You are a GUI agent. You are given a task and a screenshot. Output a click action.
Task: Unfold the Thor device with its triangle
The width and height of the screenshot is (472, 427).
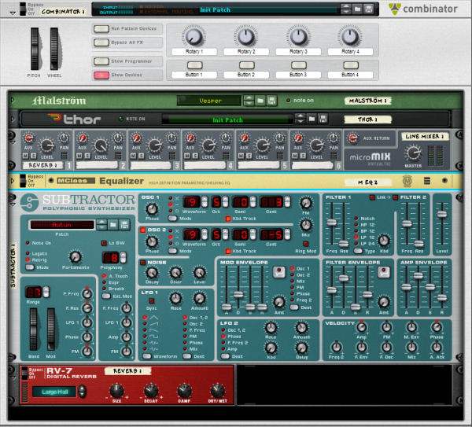click(x=13, y=120)
